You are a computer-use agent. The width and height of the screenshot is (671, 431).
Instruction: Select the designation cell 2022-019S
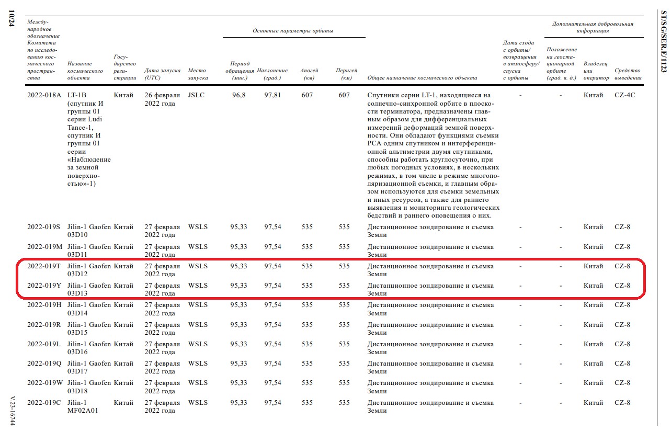[x=44, y=227]
